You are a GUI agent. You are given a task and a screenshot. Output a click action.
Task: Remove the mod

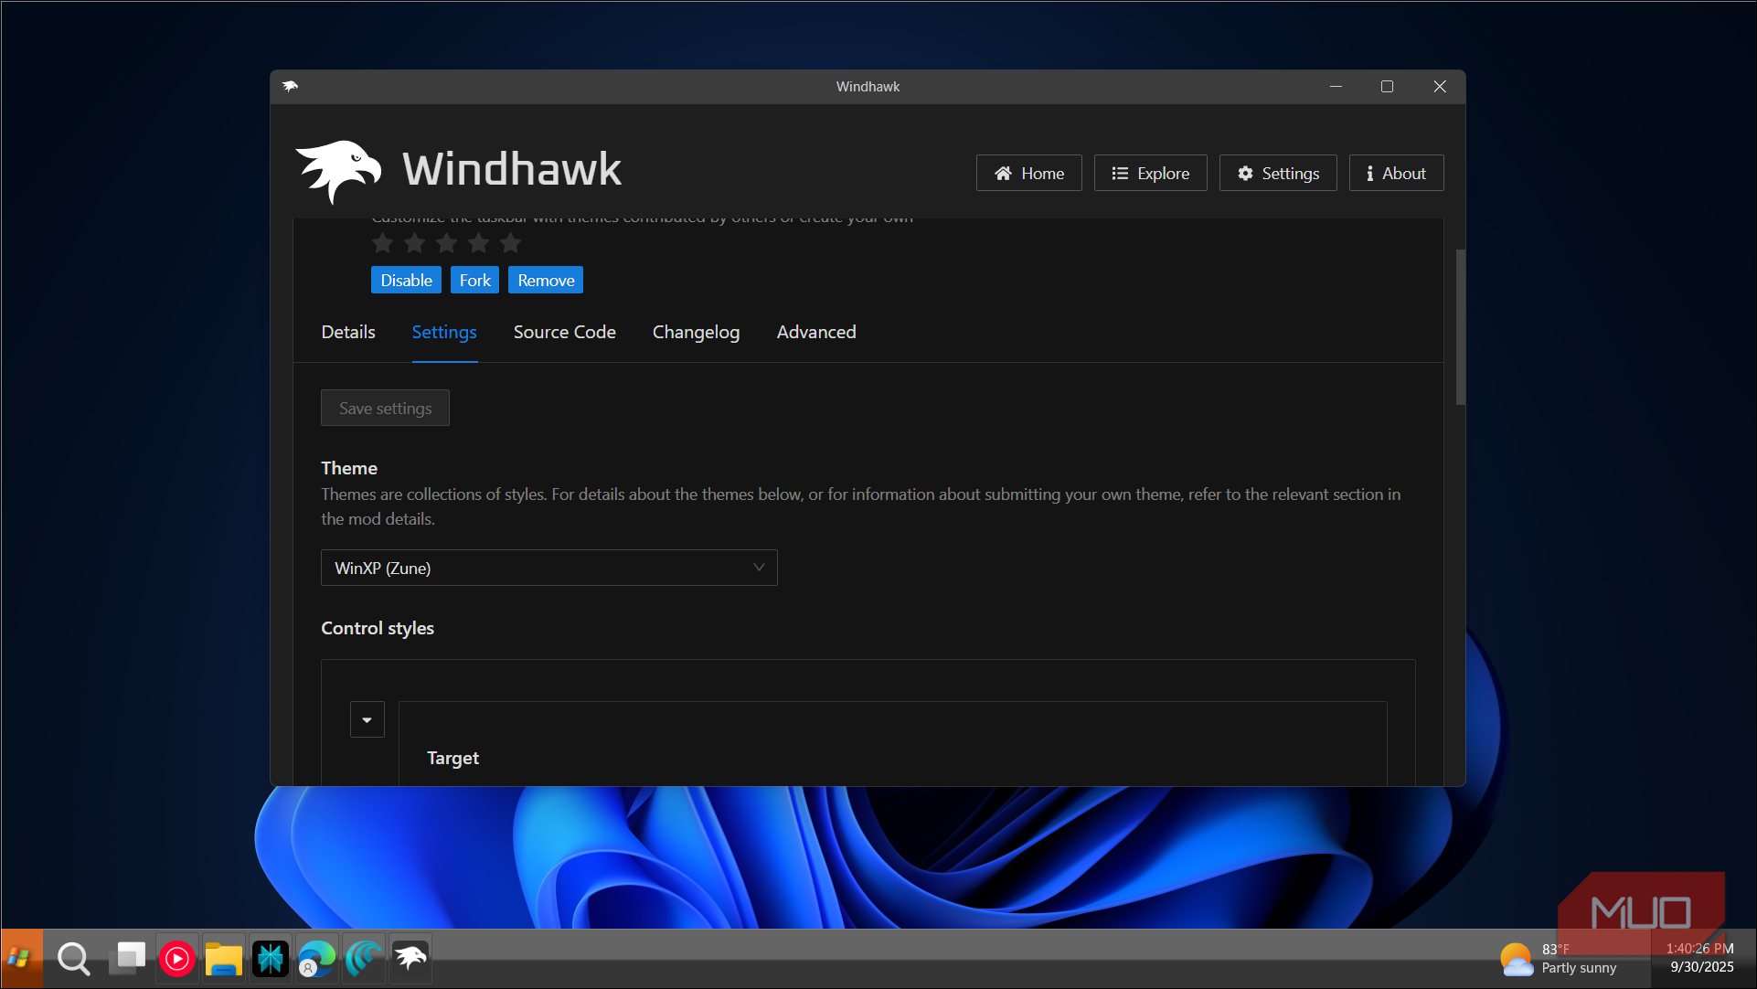(546, 280)
